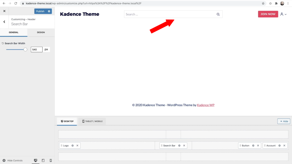Open Logo item settings gear
292x164 pixels.
(73, 145)
